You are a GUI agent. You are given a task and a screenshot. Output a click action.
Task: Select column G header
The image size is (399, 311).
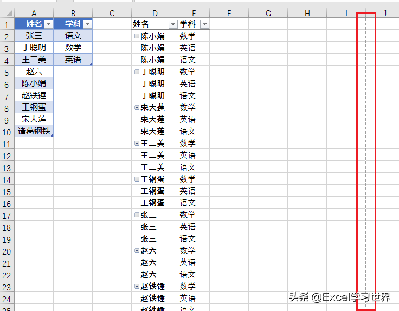tap(268, 13)
